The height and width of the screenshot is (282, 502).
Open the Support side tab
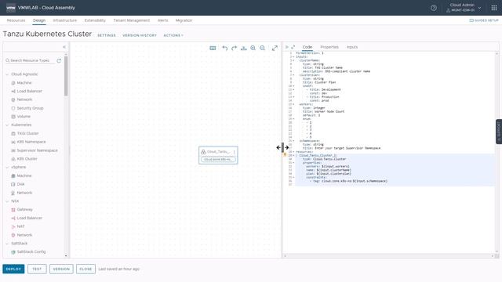tap(499, 132)
